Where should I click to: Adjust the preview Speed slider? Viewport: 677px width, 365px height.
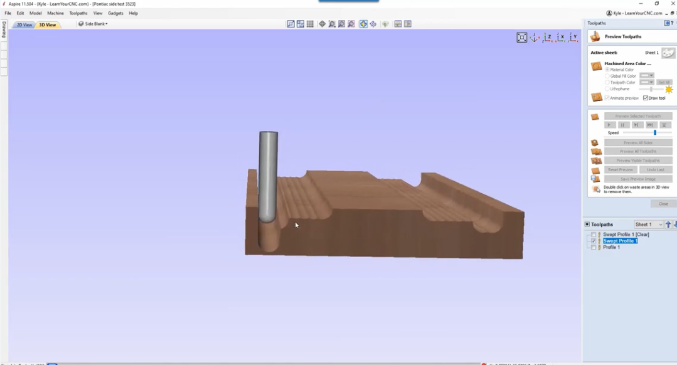655,132
